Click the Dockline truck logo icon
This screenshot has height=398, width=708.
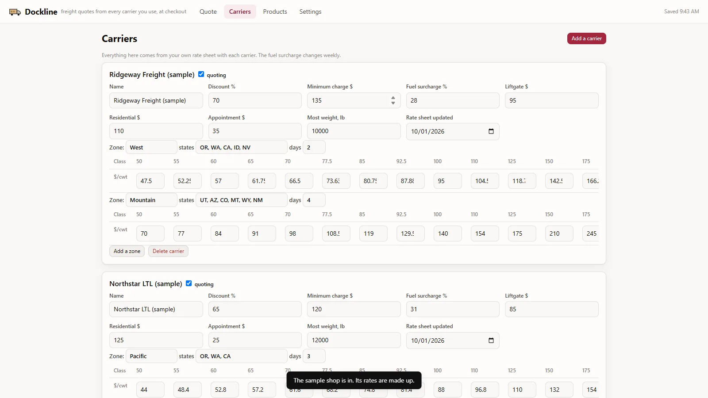click(15, 12)
